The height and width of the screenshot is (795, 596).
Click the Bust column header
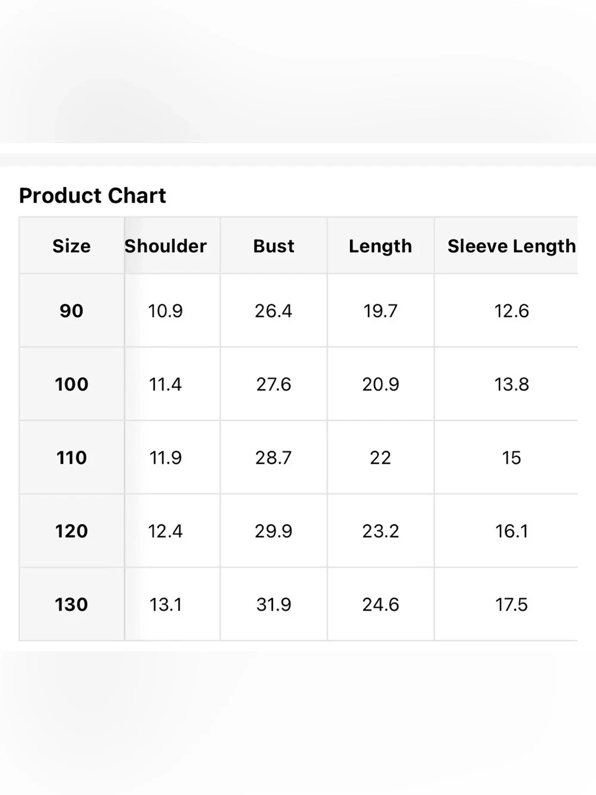click(x=274, y=246)
